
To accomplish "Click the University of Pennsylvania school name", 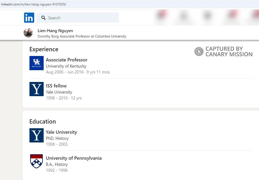I will pos(74,158).
